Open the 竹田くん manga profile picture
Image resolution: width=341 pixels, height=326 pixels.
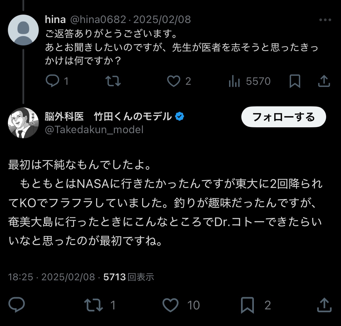coord(23,123)
